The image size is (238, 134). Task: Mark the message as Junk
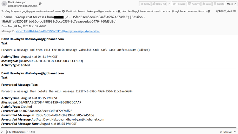[x=207, y=4]
